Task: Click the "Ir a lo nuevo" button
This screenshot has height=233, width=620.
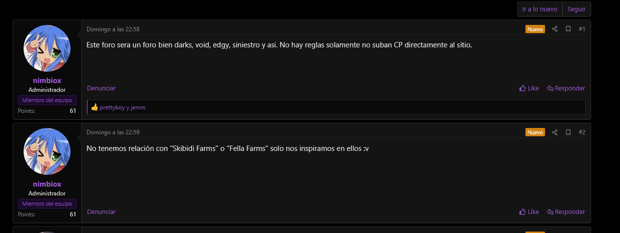Action: coord(540,9)
